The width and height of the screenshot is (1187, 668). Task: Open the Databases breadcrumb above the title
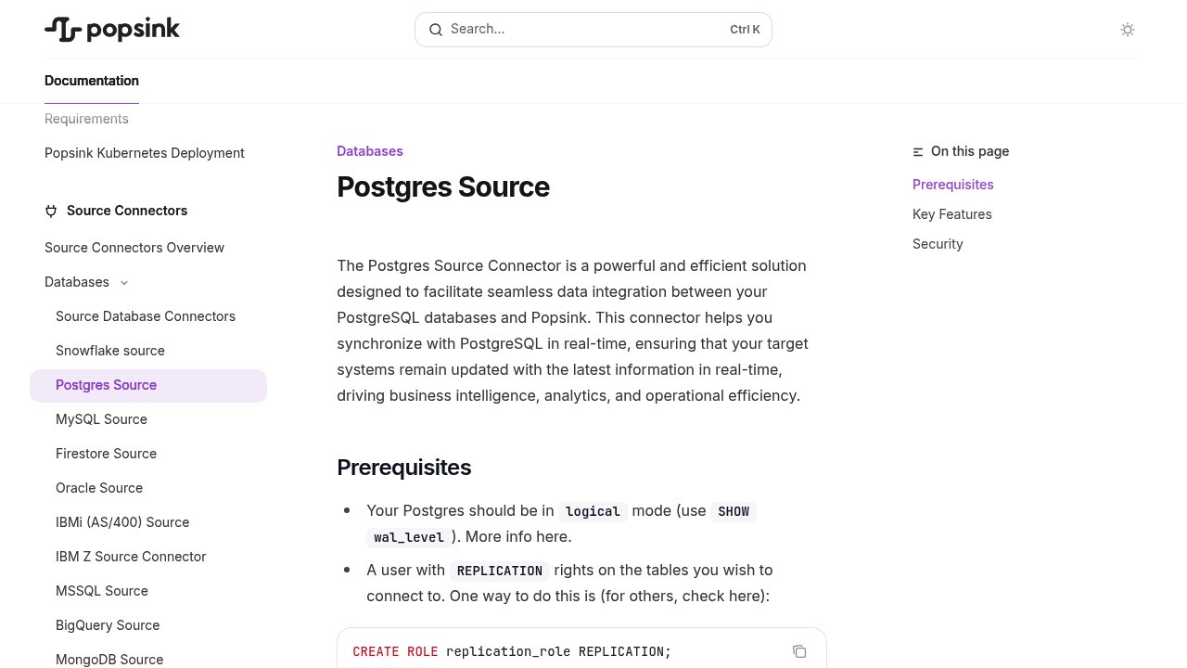pyautogui.click(x=369, y=151)
